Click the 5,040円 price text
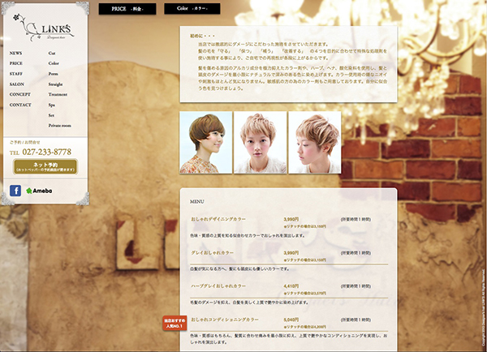 [291, 320]
